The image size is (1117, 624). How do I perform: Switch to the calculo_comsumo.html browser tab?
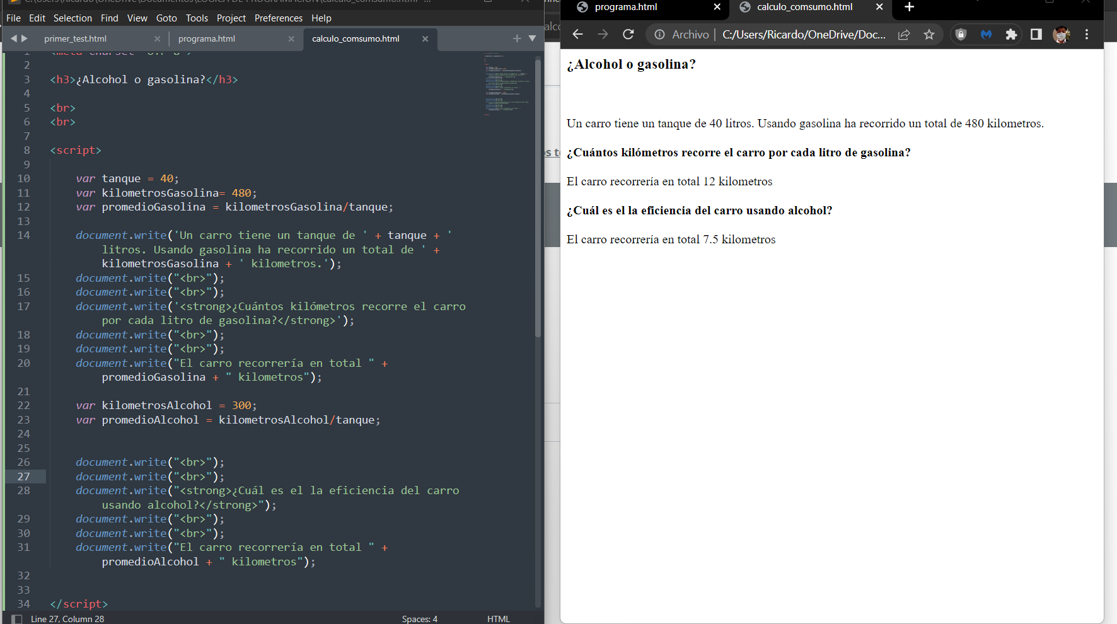coord(804,8)
